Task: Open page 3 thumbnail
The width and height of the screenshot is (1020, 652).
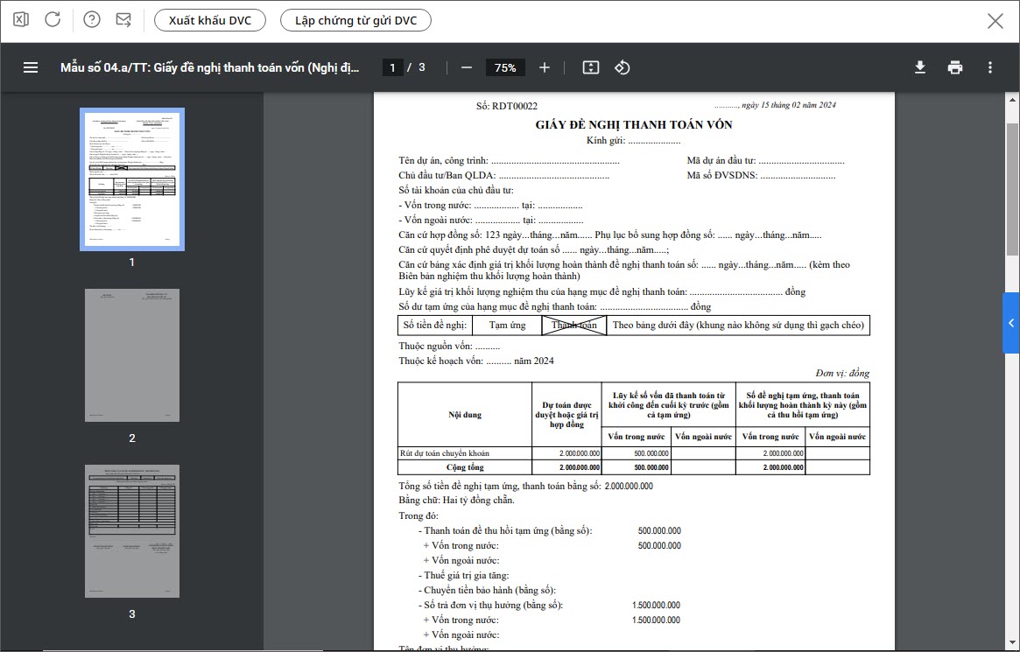Action: tap(132, 531)
